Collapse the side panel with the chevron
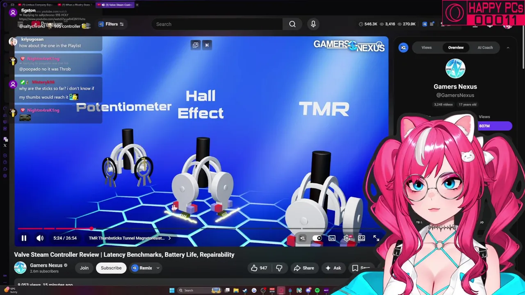The image size is (525, 295). (x=508, y=48)
